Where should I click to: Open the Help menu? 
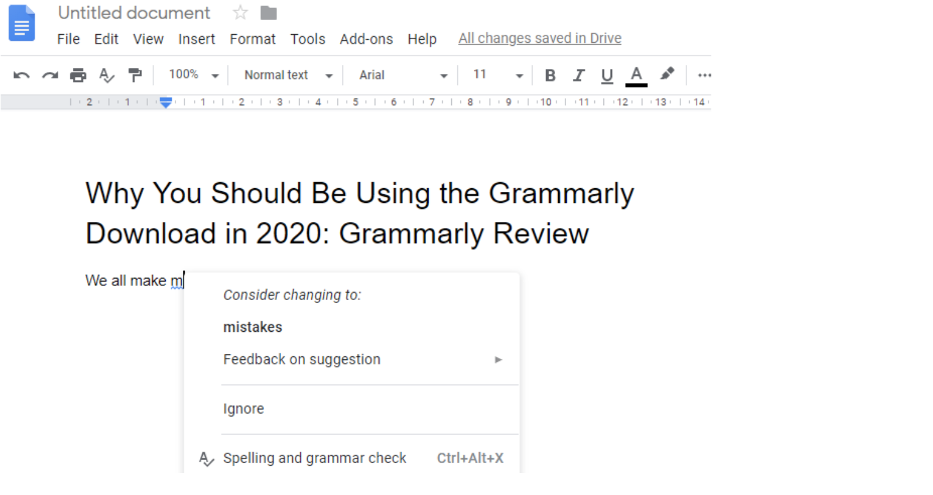pos(422,39)
